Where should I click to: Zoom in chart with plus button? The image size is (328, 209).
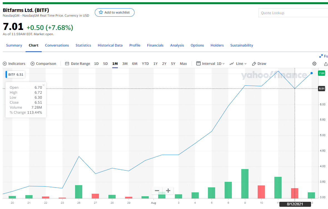click(x=168, y=191)
